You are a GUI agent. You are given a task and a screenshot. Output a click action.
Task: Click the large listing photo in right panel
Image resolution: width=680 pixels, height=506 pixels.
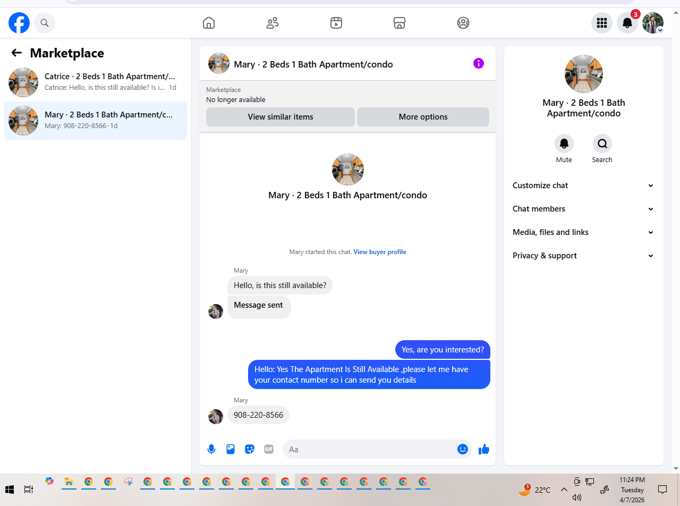pyautogui.click(x=584, y=74)
